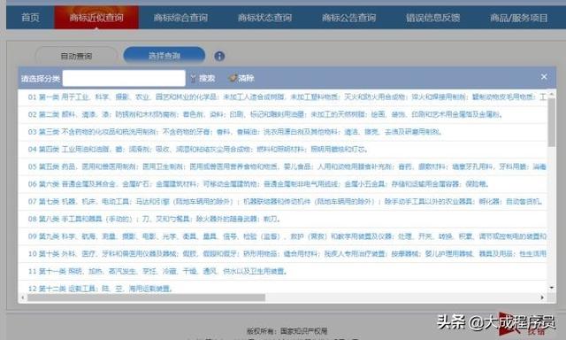Viewport: 566px width, 340px height.
Task: Click the 搜索 button text
Action: coord(207,78)
